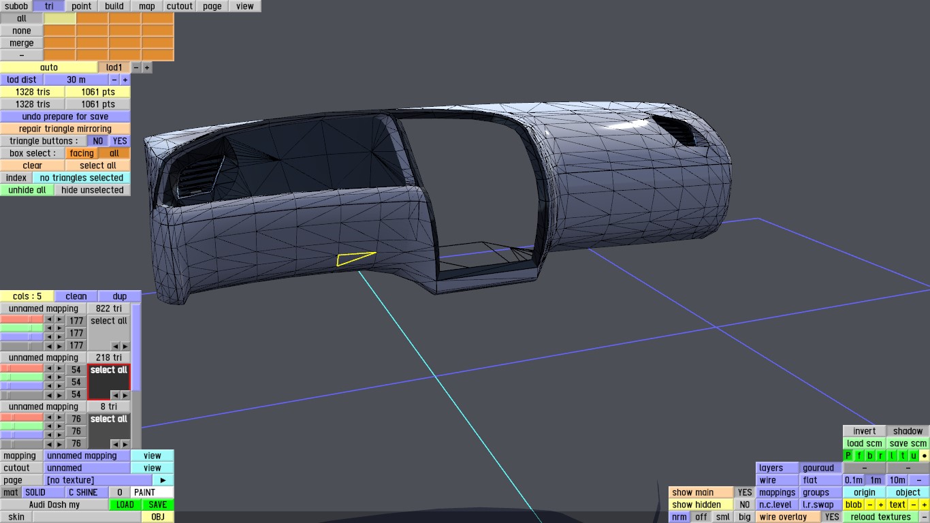Switch to underside view with the u button
Viewport: 930px width, 523px height.
[x=914, y=456]
